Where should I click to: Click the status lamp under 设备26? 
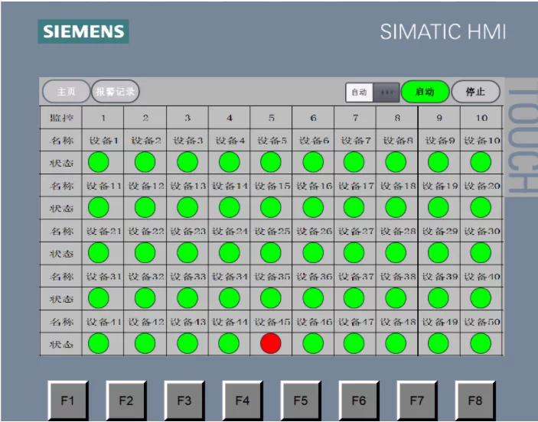tap(313, 252)
